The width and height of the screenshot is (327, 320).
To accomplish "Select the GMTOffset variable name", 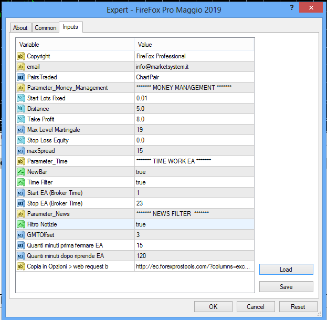I will pyautogui.click(x=40, y=235).
